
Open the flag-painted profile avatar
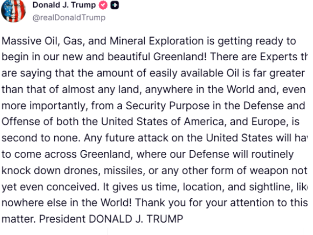(13, 11)
